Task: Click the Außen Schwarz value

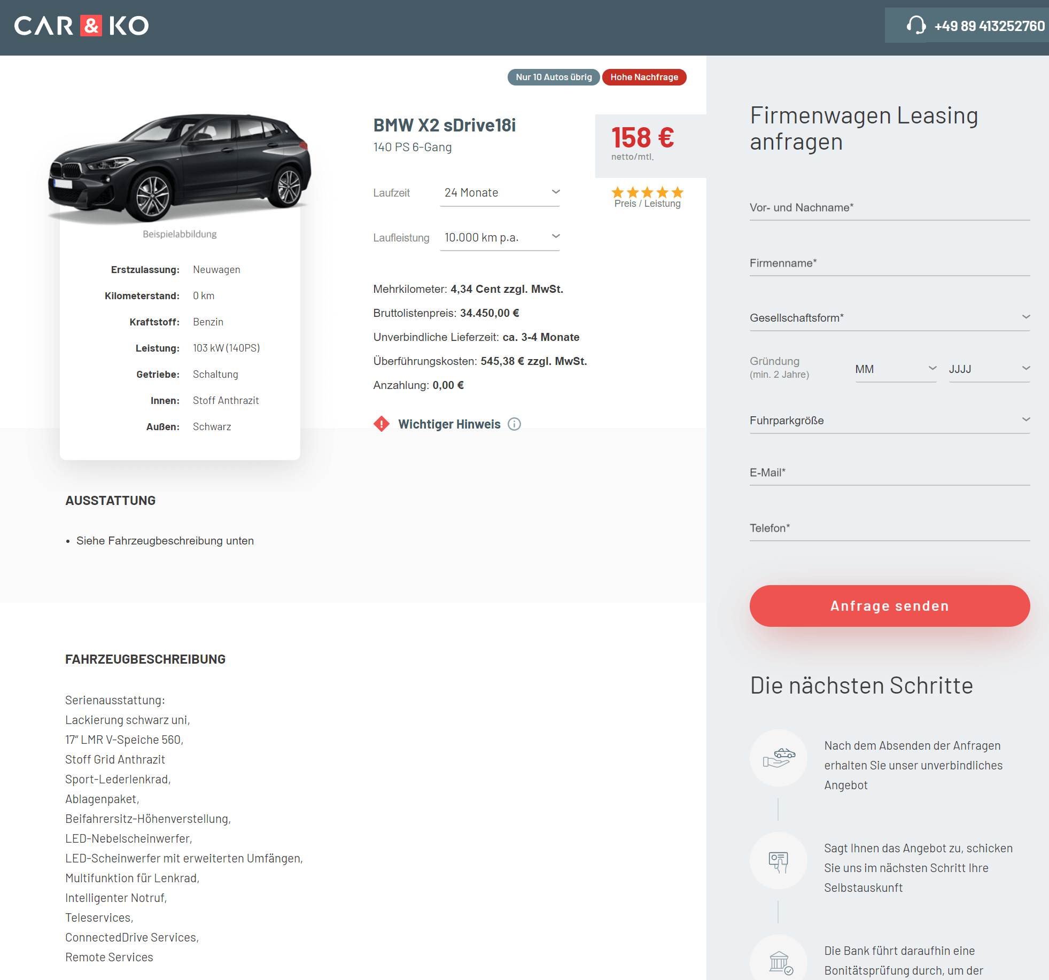Action: pos(212,427)
